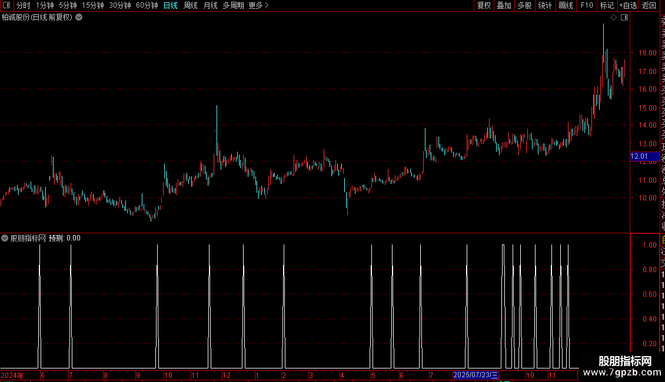Viewport: 665px width, 382px height.
Task: Expand the 柏诚股份 chart title dropdown
Action: (79, 18)
